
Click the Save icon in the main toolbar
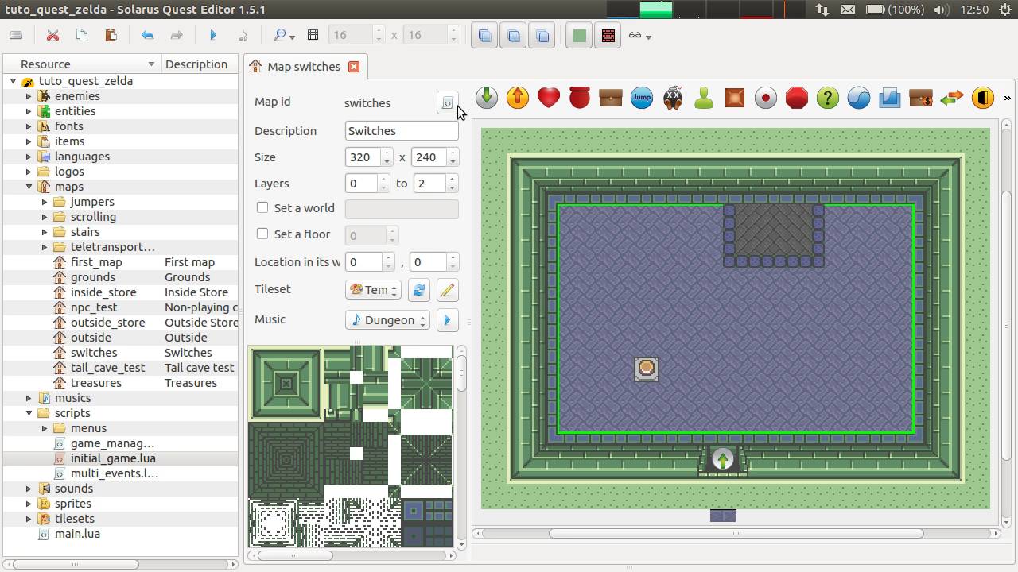coord(16,36)
